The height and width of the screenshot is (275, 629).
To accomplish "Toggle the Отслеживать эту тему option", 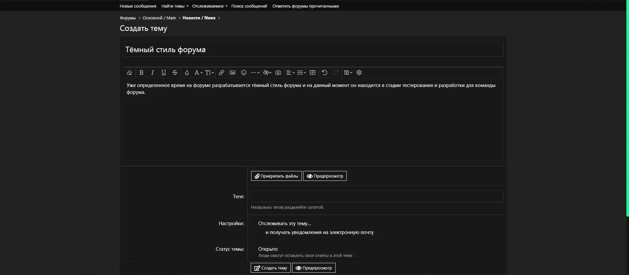I will click(x=285, y=223).
